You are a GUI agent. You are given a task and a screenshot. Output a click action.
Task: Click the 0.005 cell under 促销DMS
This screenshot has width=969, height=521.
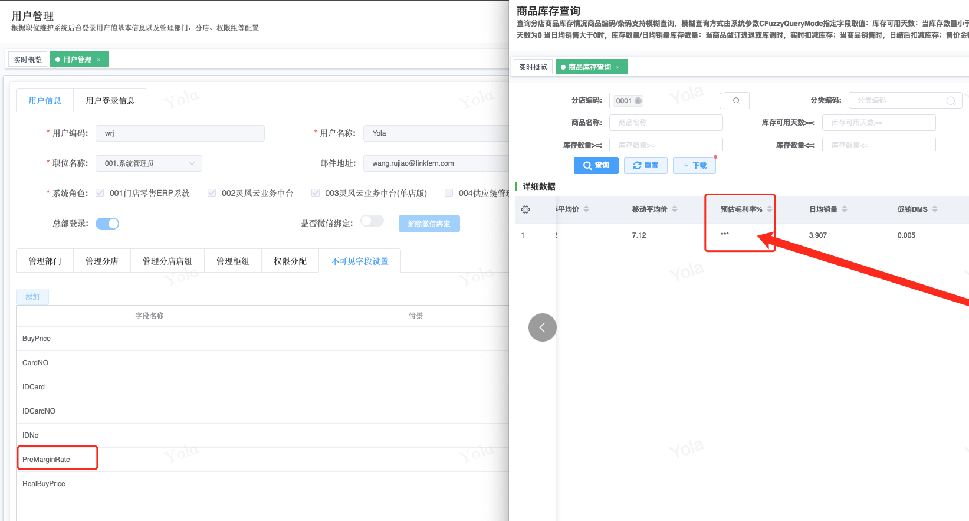tap(906, 235)
